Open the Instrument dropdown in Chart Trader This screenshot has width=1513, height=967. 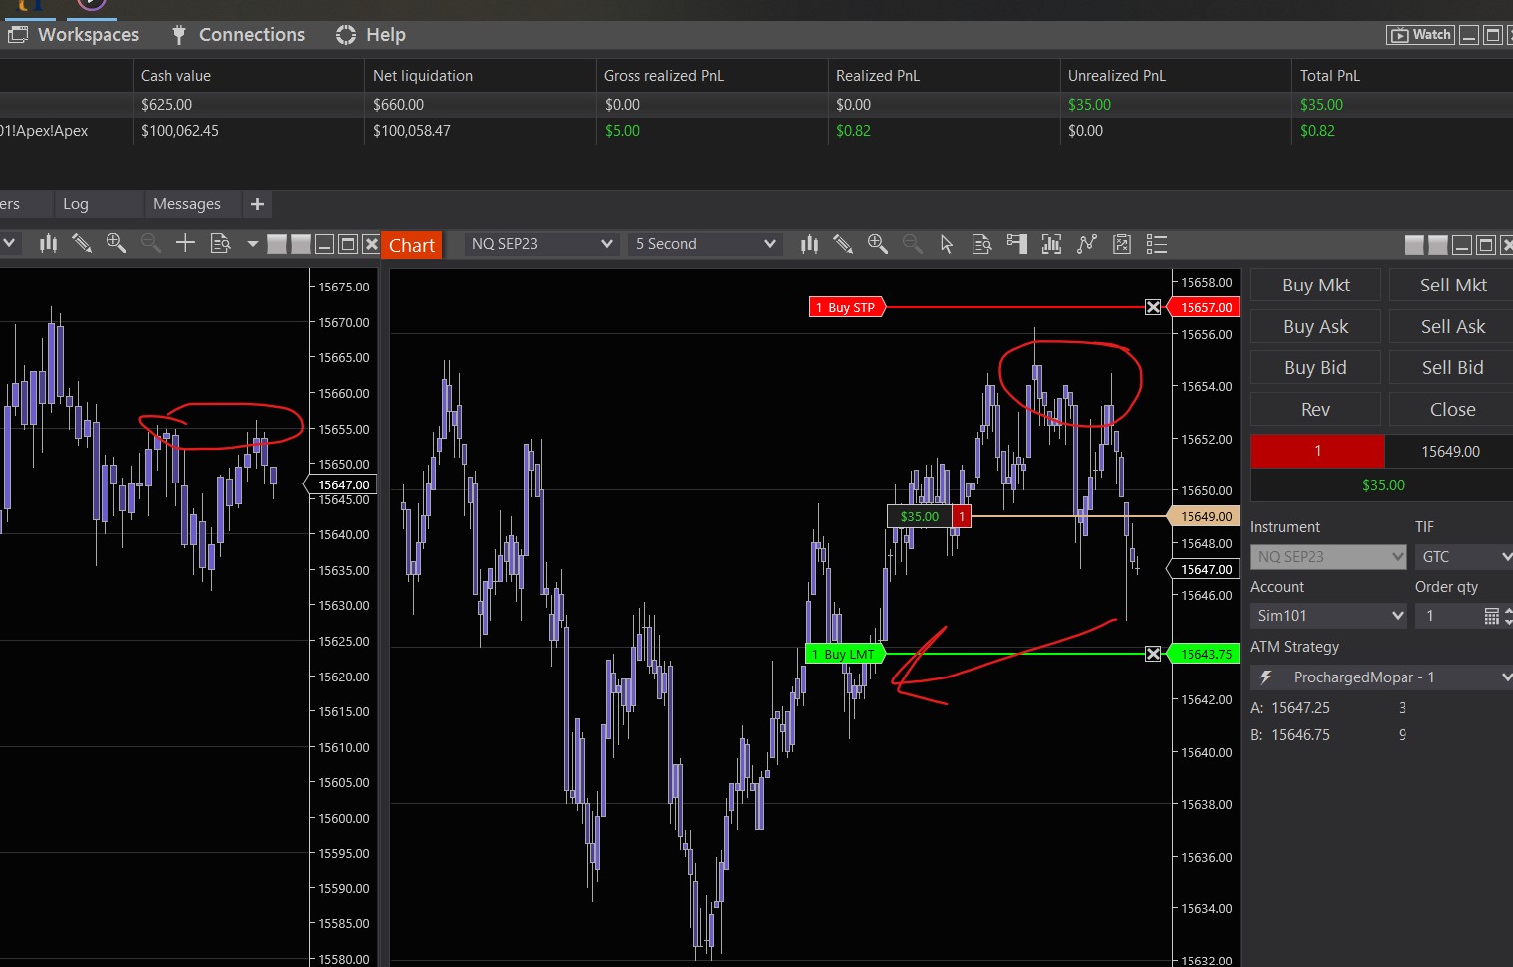pos(1328,557)
